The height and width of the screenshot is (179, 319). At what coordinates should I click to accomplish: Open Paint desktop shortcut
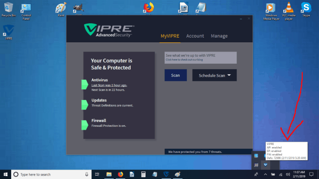[x=61, y=9]
